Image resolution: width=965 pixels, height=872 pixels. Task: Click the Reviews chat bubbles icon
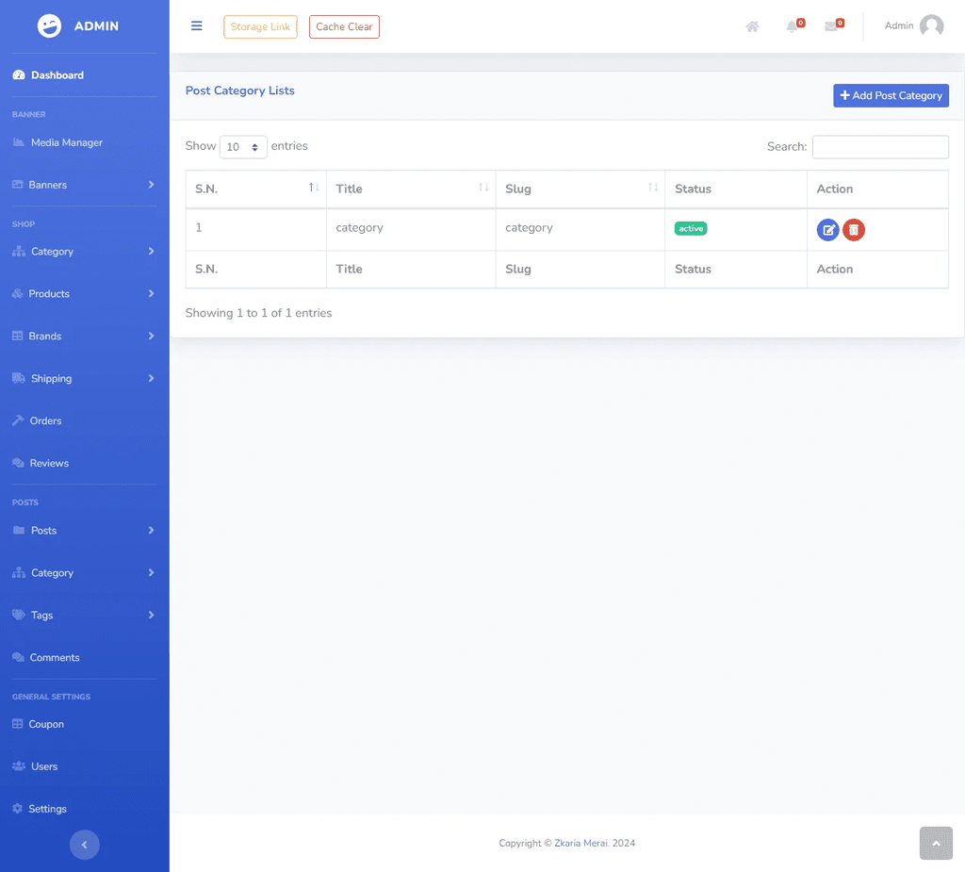tap(18, 463)
